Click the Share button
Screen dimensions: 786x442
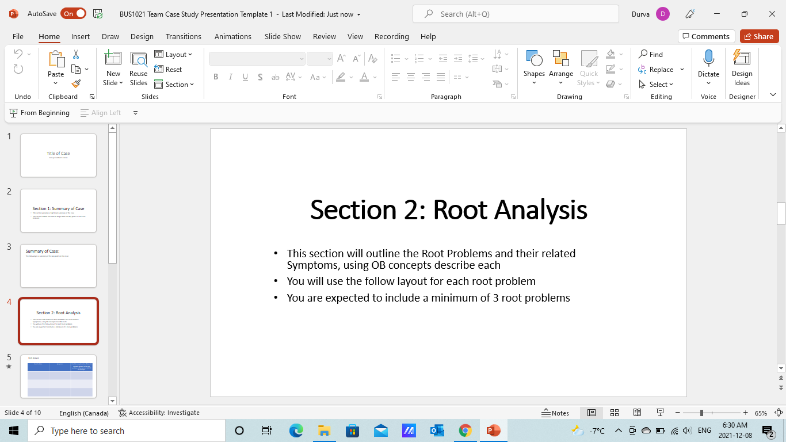point(759,36)
